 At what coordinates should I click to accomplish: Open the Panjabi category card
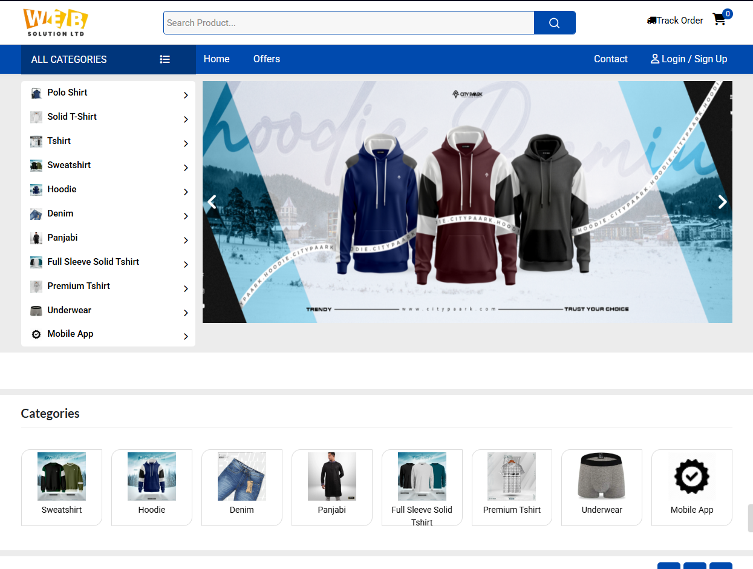pos(332,487)
